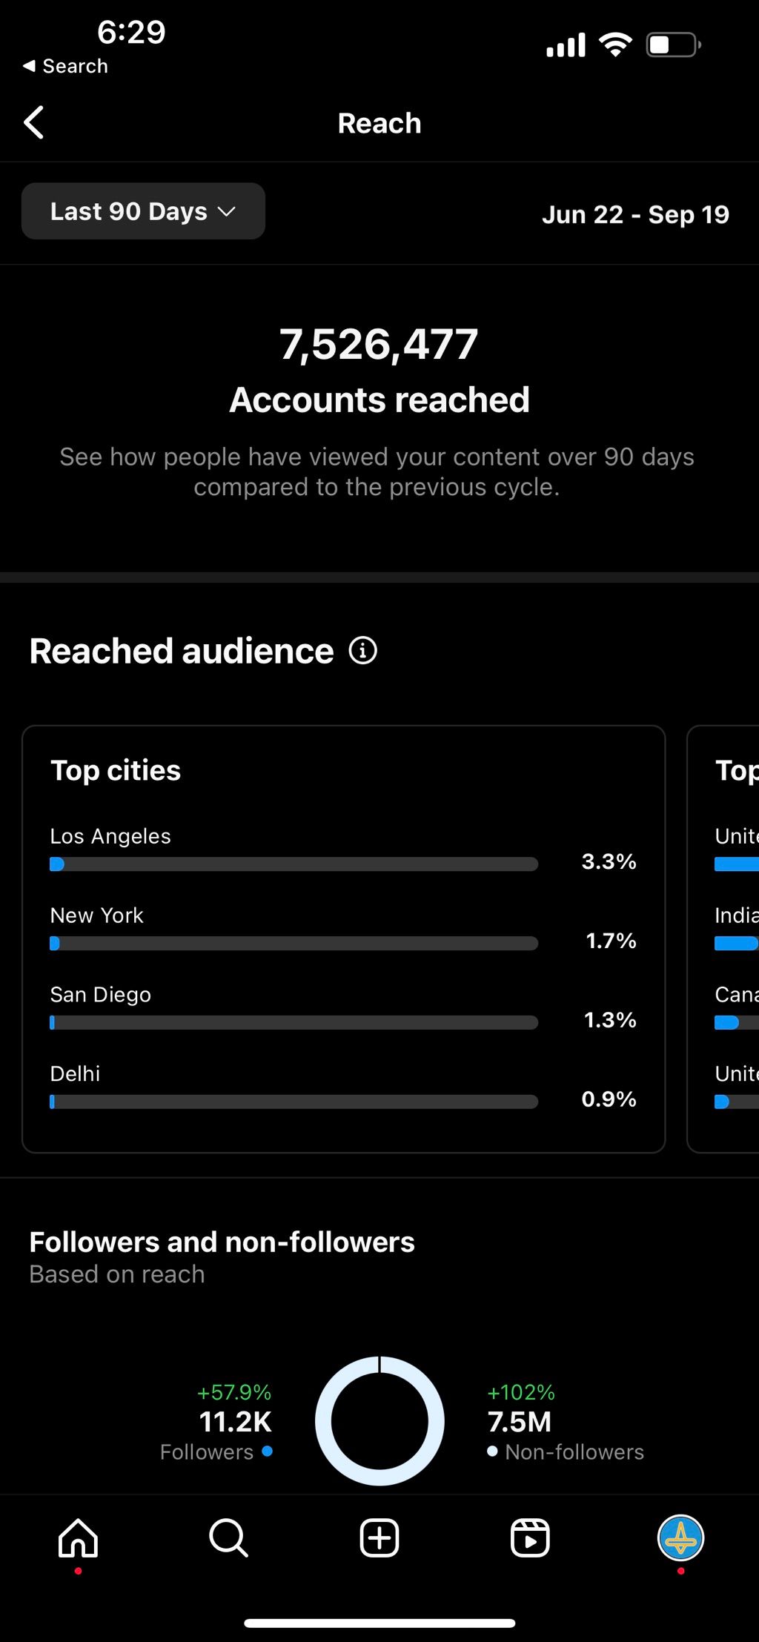Select the Los Angeles reach bar
This screenshot has width=759, height=1642.
click(294, 864)
